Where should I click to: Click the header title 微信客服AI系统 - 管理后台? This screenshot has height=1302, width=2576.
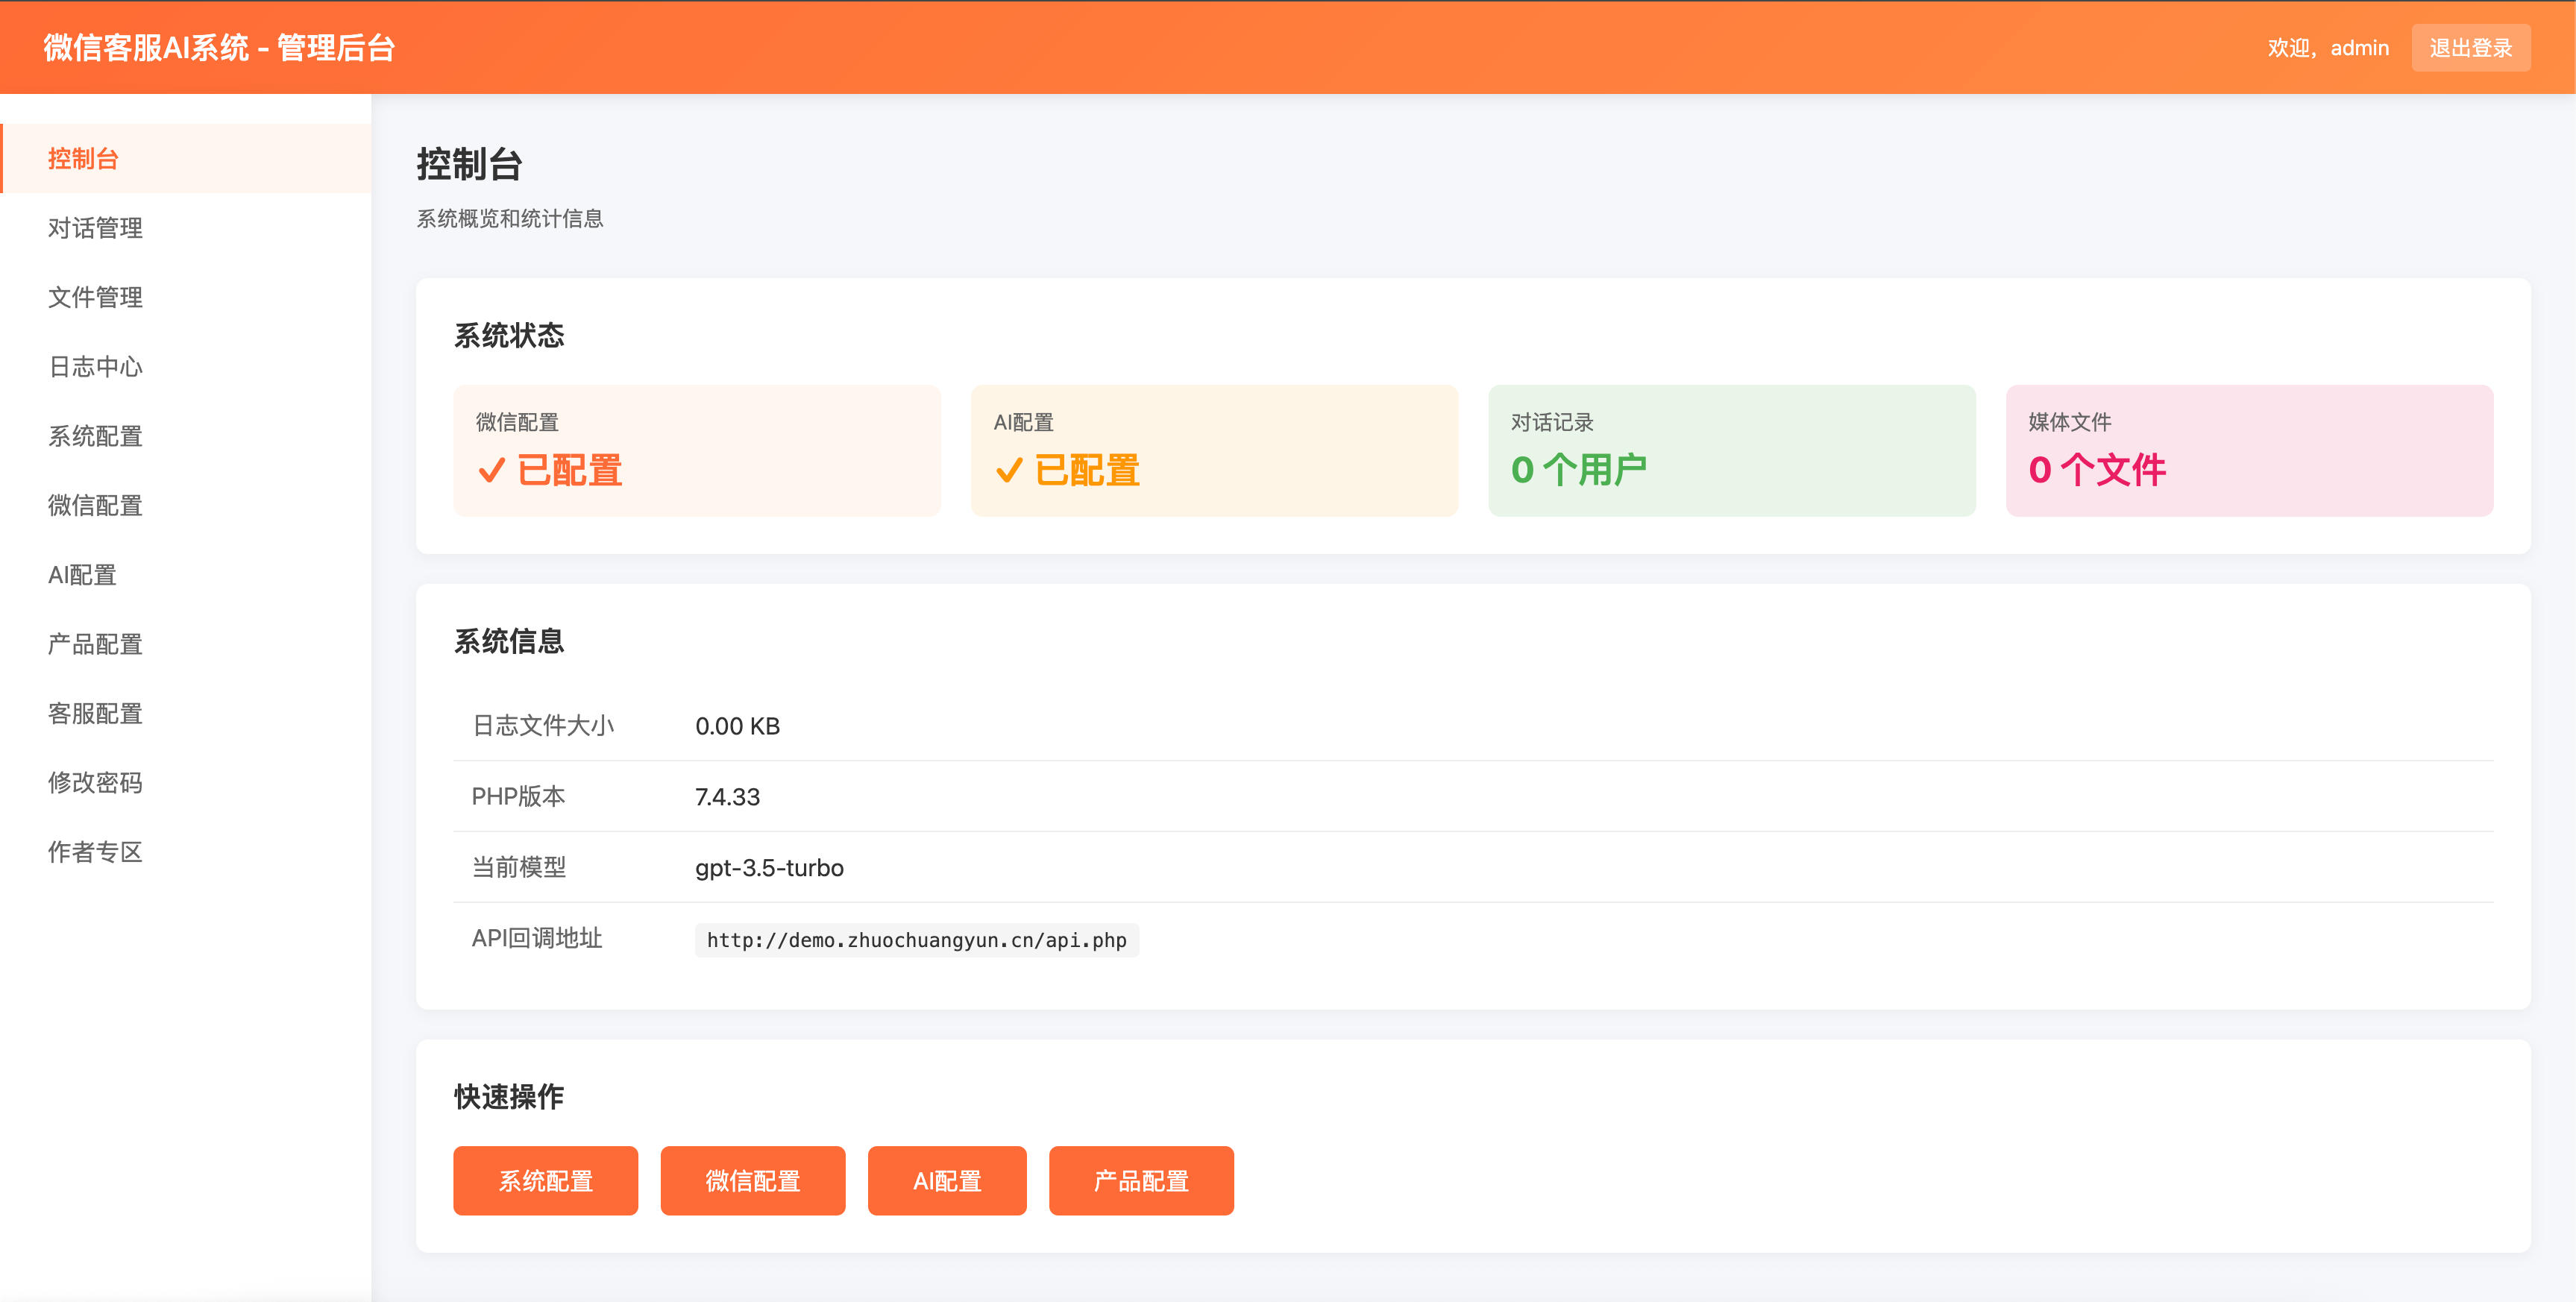[219, 48]
